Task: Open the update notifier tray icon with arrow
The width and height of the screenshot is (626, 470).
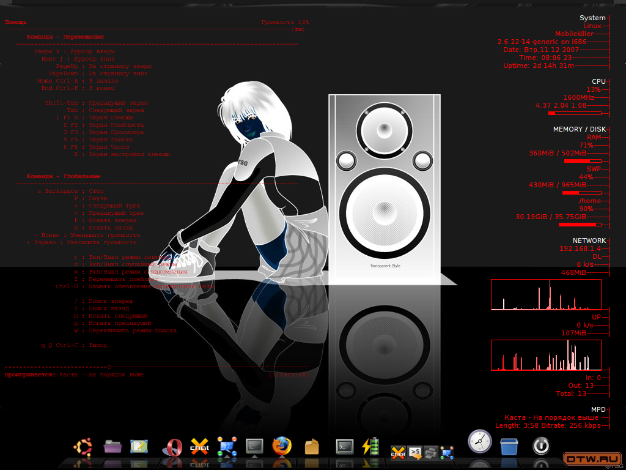Action: [415, 452]
